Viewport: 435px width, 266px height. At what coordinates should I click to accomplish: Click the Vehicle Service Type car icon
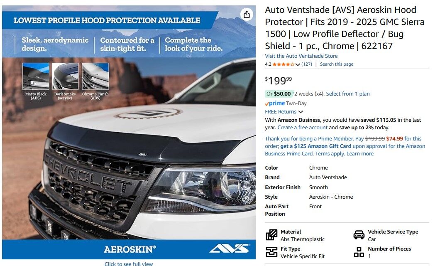coord(359,235)
